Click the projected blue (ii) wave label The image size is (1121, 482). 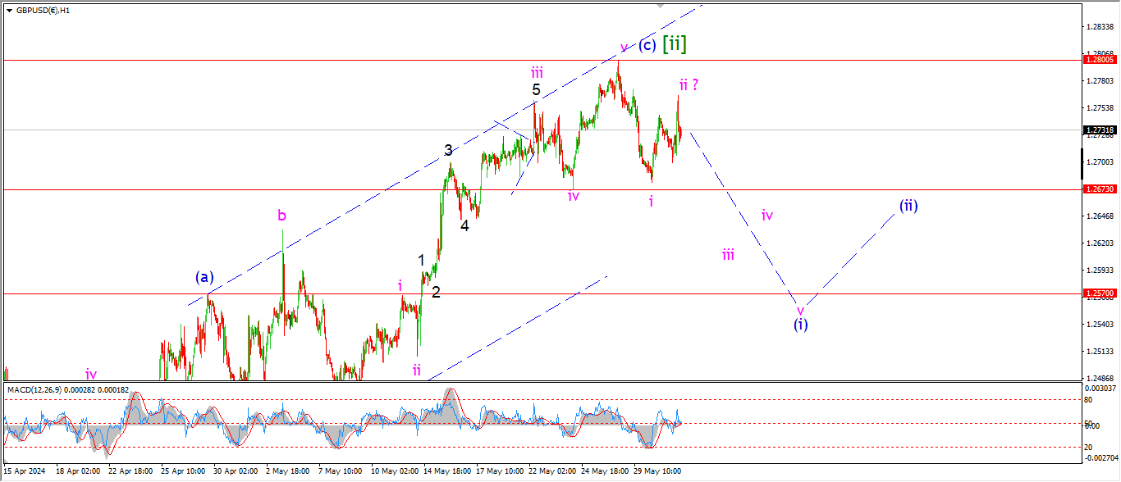[908, 206]
